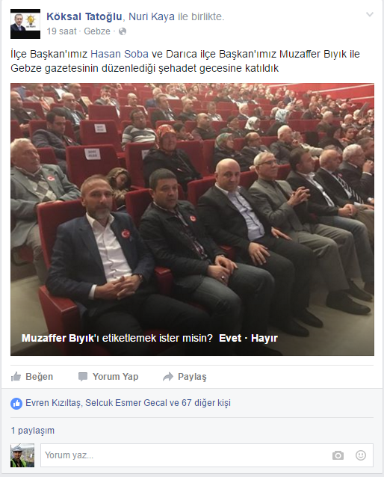Open the emoji smiley picker

tap(361, 455)
